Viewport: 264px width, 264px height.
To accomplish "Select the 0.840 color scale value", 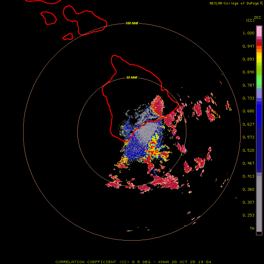I will tap(248, 72).
